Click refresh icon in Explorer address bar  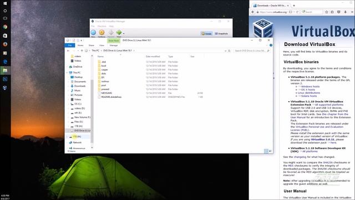tap(229, 51)
